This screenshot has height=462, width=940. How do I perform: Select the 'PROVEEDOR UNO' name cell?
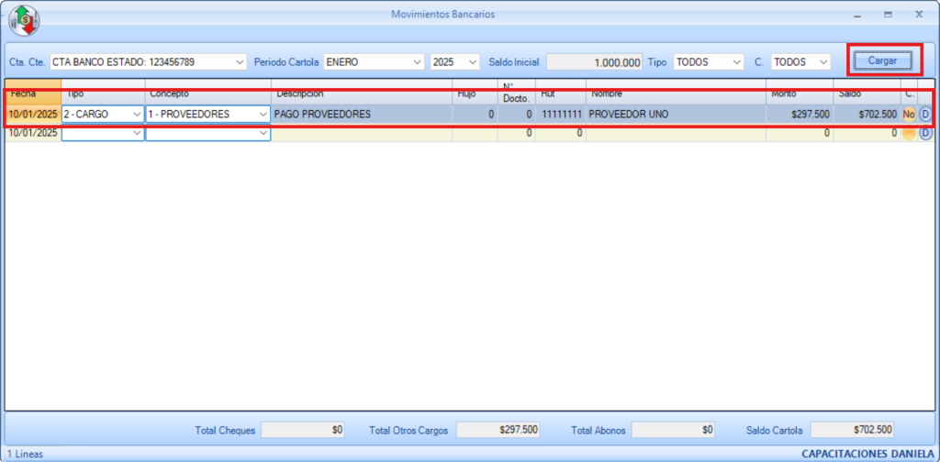675,115
